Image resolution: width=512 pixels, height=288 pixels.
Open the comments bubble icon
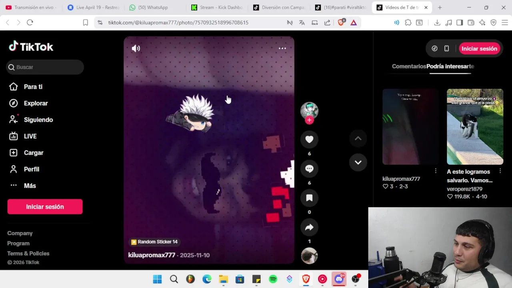click(x=309, y=168)
